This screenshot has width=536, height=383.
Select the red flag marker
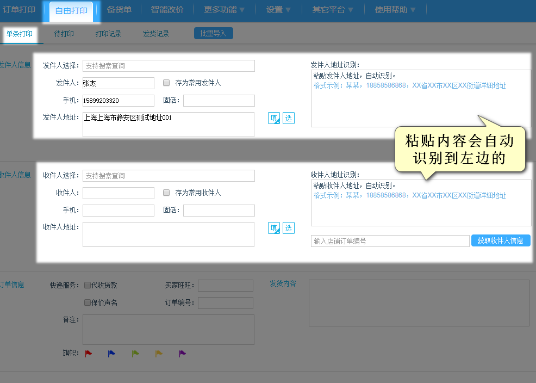coord(88,354)
